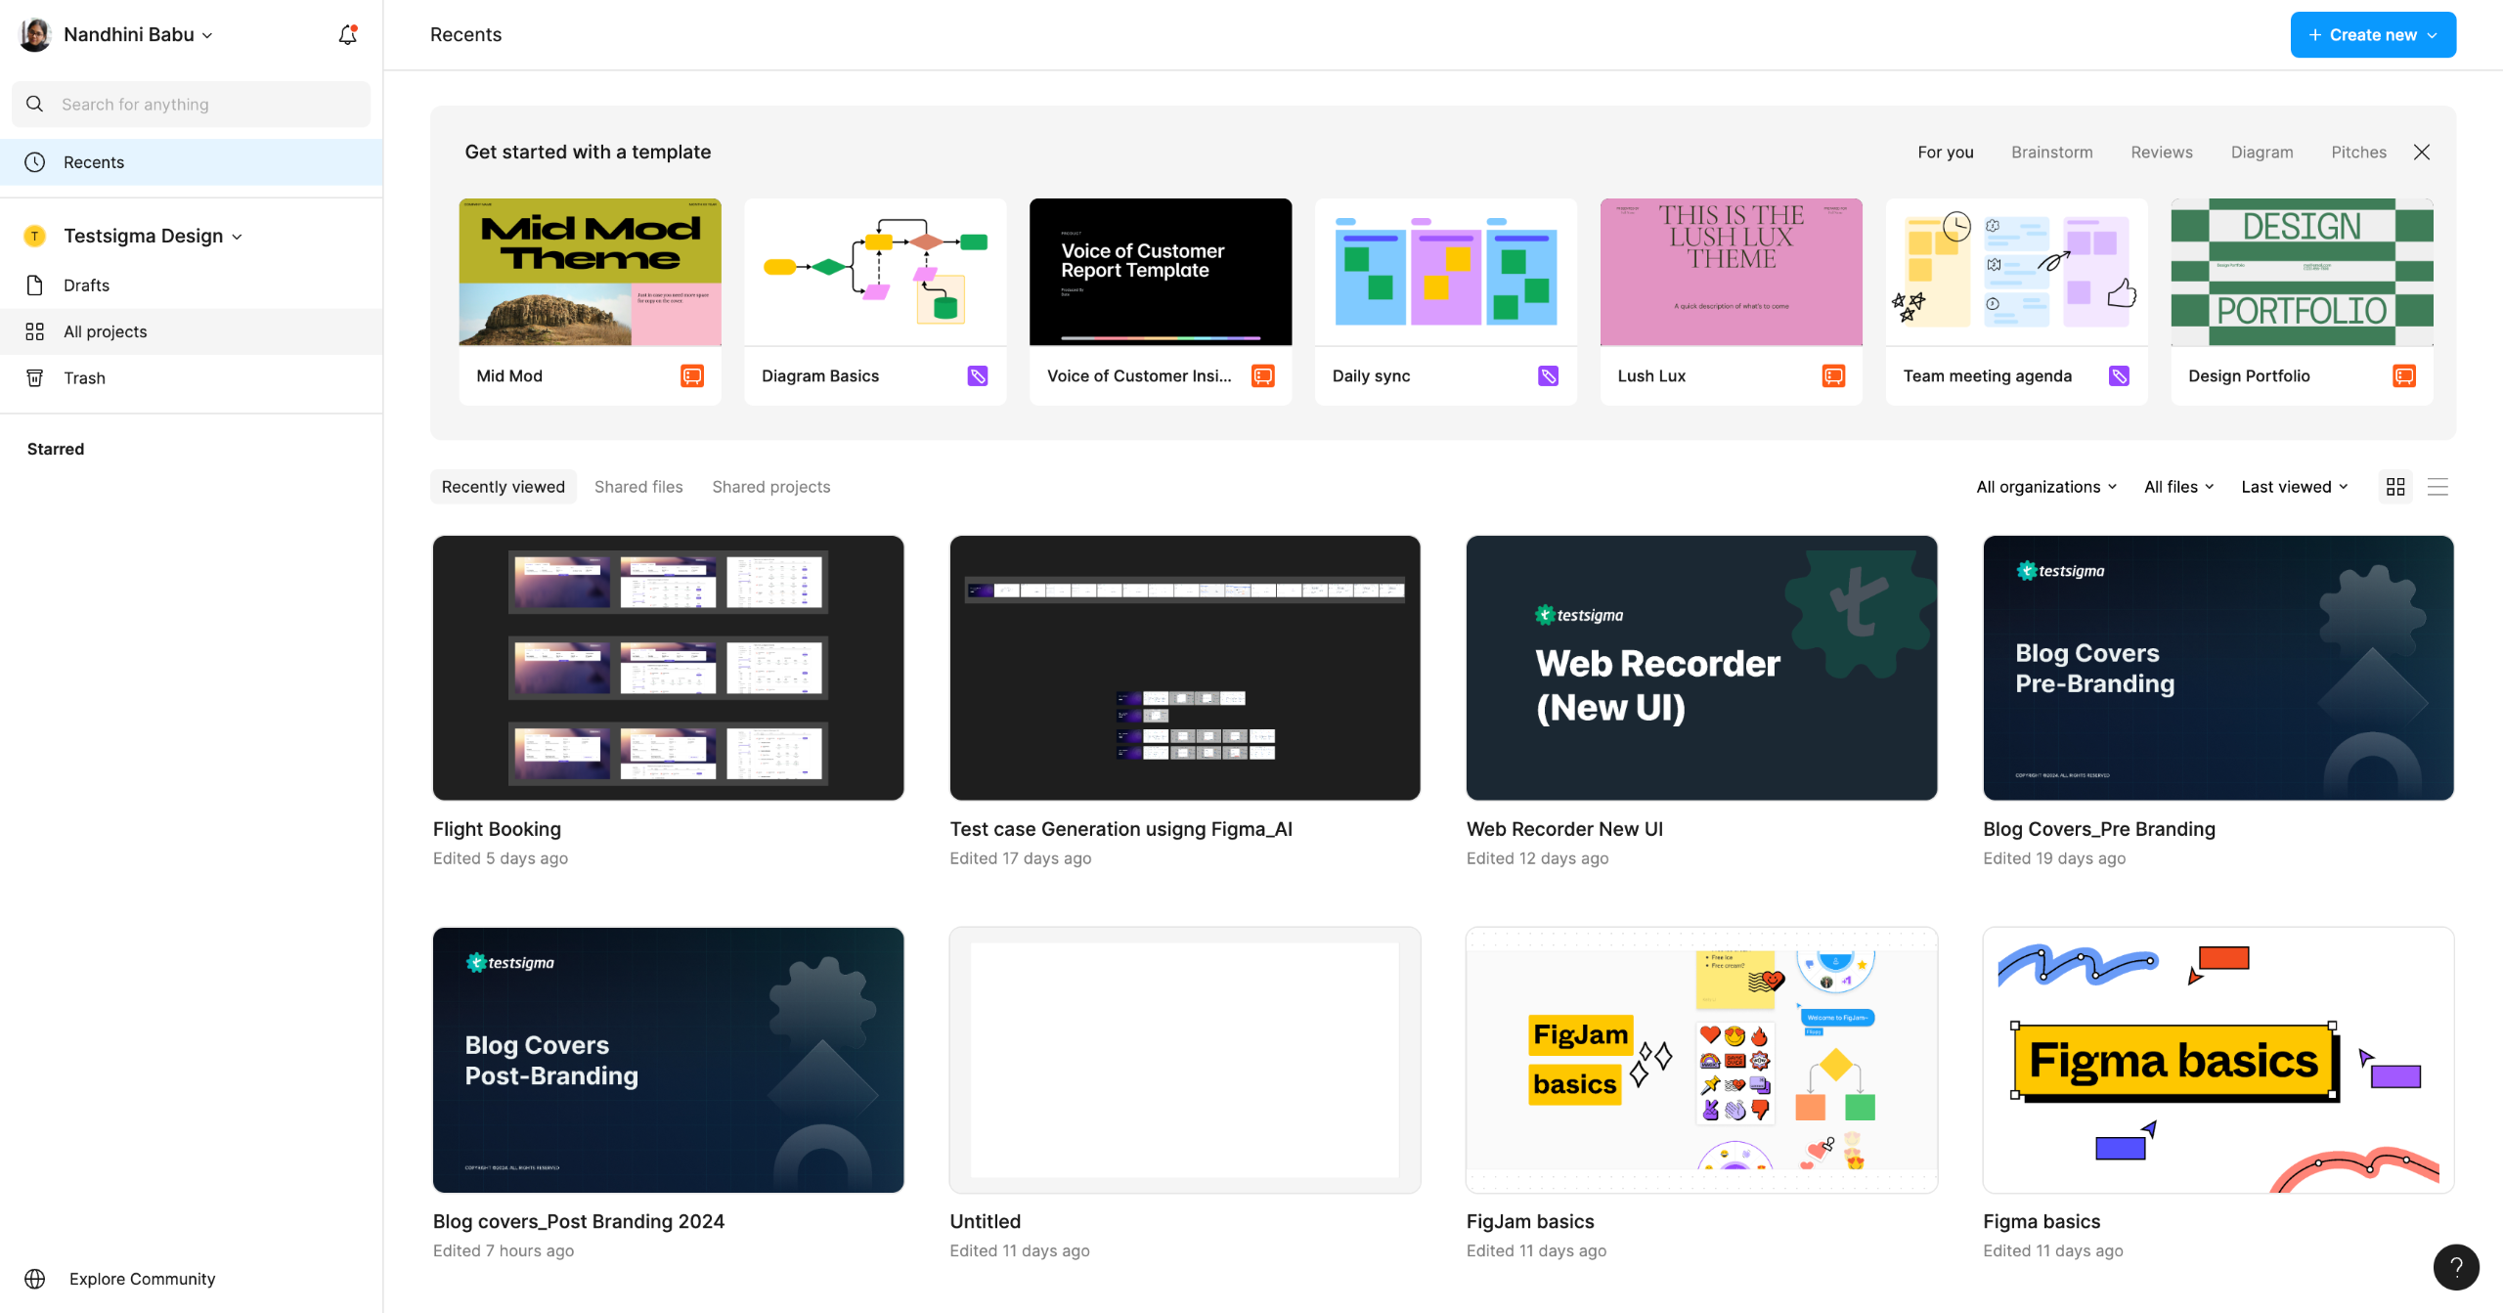2503x1313 pixels.
Task: Open the All organizations filter dropdown
Action: (2045, 486)
